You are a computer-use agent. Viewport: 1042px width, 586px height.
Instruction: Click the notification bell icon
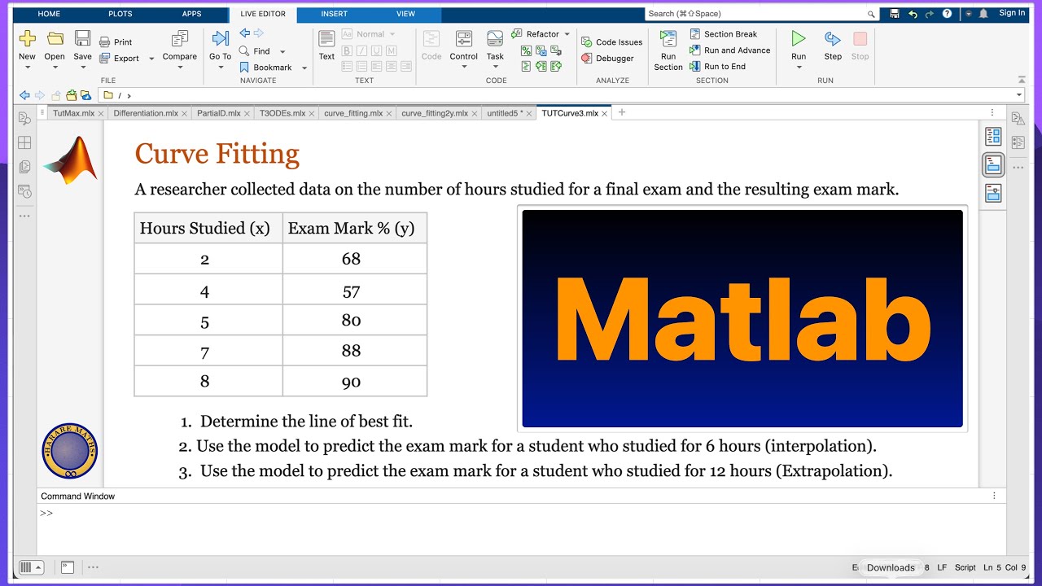coord(983,14)
